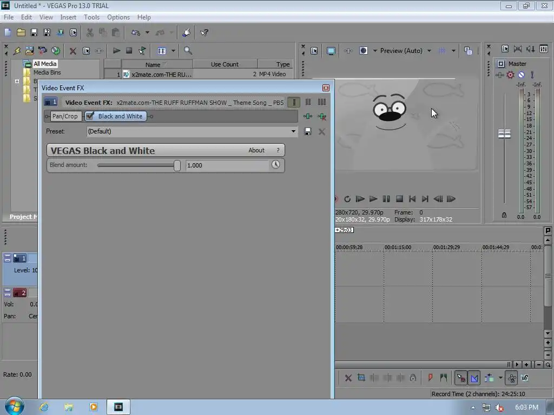Sort media by the Use Count column

(225, 64)
